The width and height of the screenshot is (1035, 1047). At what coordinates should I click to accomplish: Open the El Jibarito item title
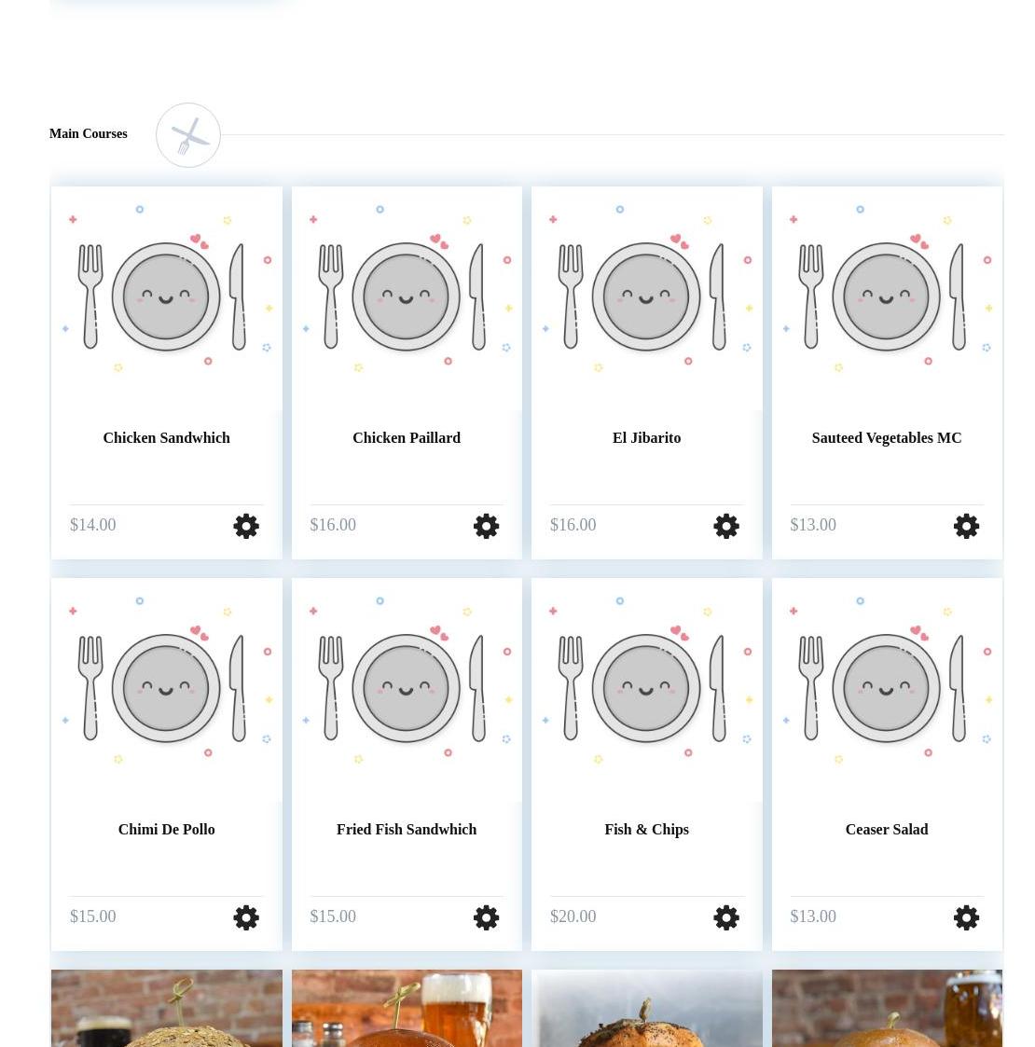click(x=646, y=438)
